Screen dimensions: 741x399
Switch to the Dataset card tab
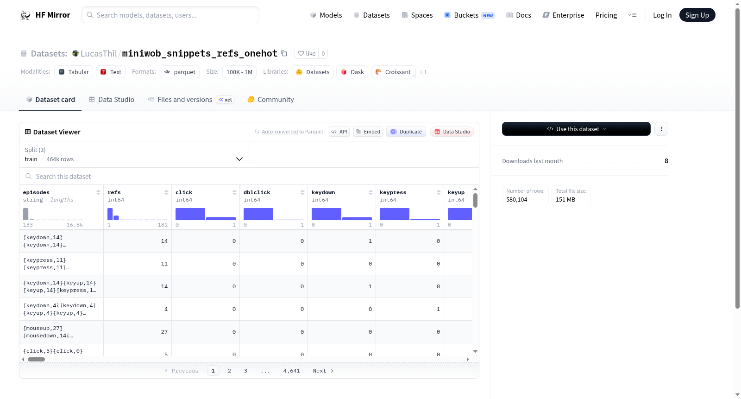(50, 100)
